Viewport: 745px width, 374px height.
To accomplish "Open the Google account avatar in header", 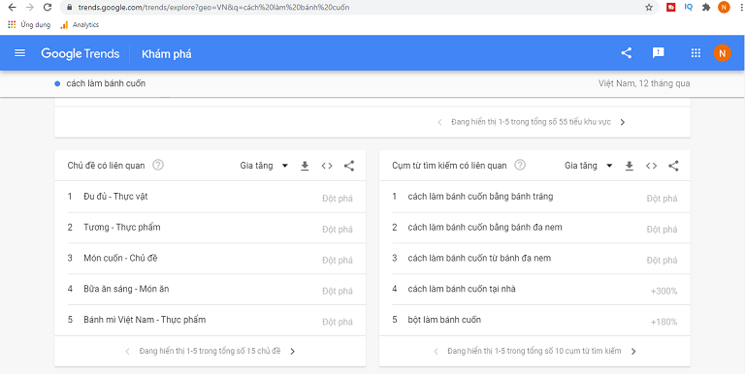I will [722, 53].
